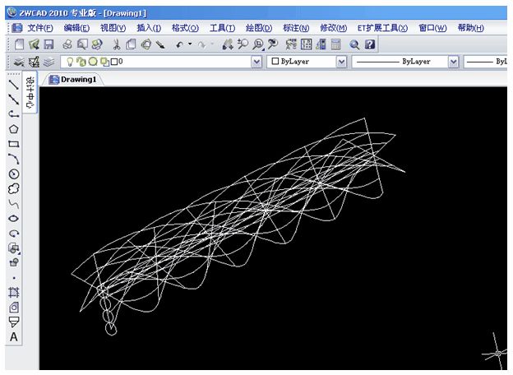This screenshot has width=513, height=375.
Task: Expand the layer selection dropdown
Action: pos(255,62)
